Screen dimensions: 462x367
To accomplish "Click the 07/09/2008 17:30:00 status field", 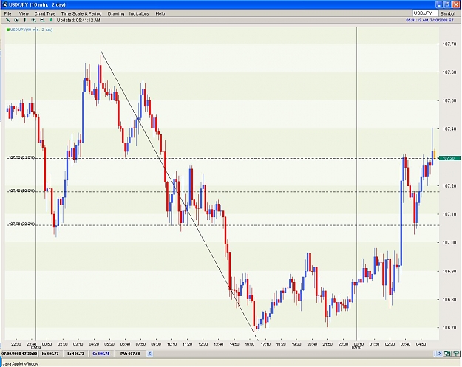I will [19, 354].
